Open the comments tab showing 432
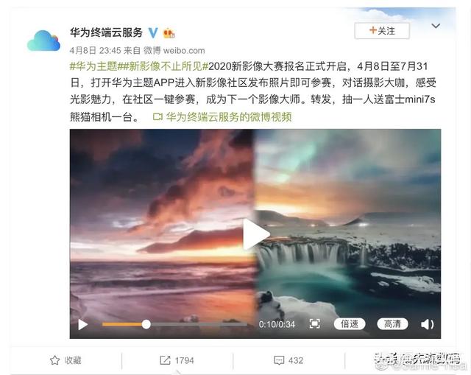 288,360
